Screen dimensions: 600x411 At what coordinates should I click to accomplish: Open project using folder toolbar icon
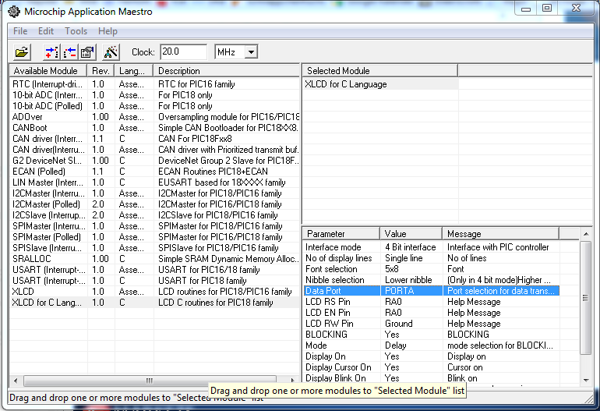coord(22,52)
